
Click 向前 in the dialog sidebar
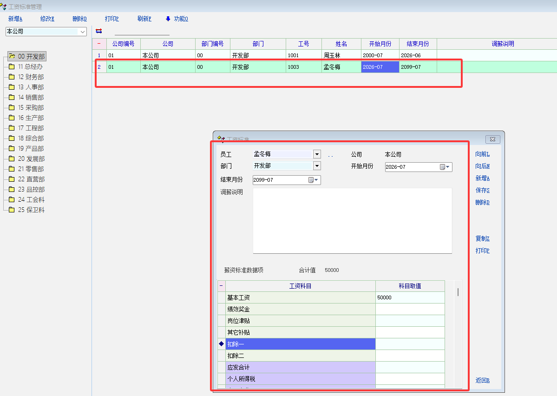pyautogui.click(x=482, y=154)
